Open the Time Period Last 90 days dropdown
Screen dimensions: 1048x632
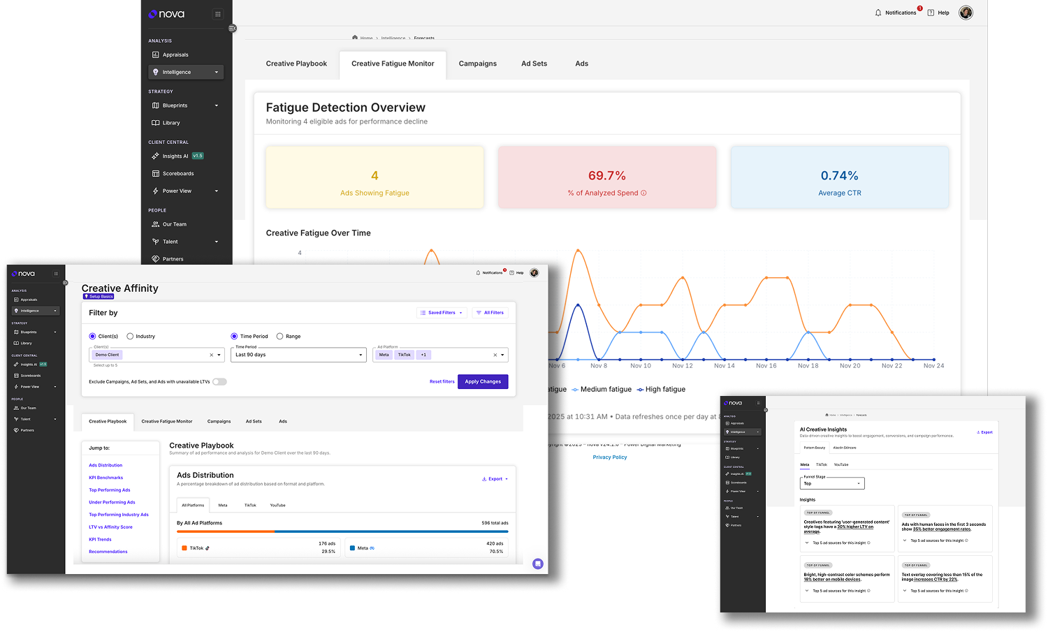298,355
